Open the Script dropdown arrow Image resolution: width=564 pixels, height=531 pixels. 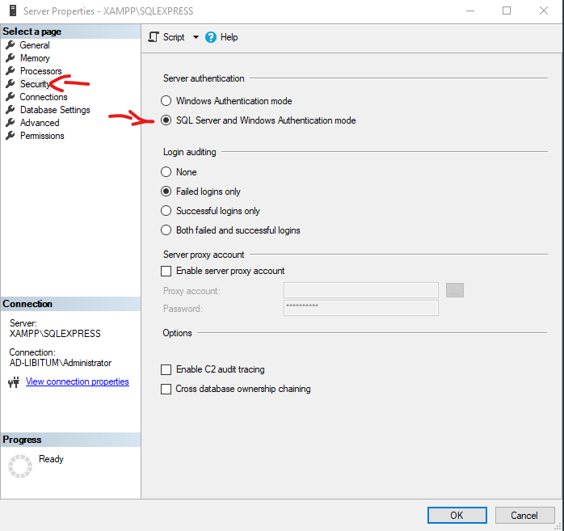coord(195,37)
